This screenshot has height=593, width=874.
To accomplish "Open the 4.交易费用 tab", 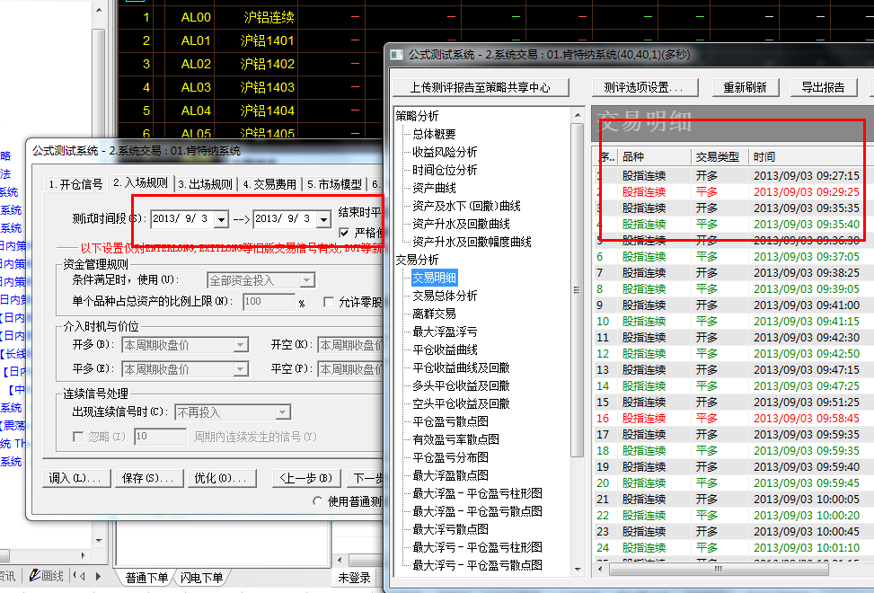I will coord(269,184).
